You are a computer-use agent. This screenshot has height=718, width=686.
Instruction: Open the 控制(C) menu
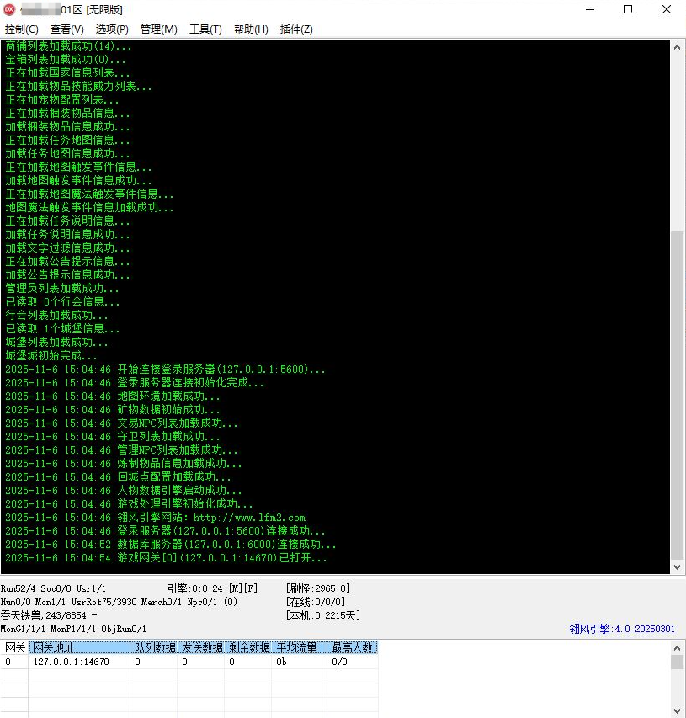22,29
